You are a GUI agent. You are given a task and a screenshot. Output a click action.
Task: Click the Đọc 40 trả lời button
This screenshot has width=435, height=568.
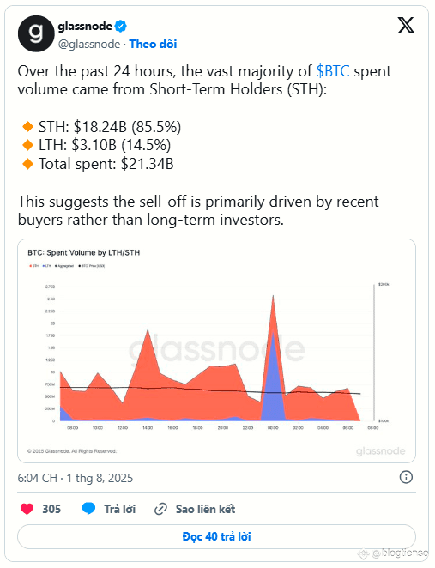(x=216, y=536)
